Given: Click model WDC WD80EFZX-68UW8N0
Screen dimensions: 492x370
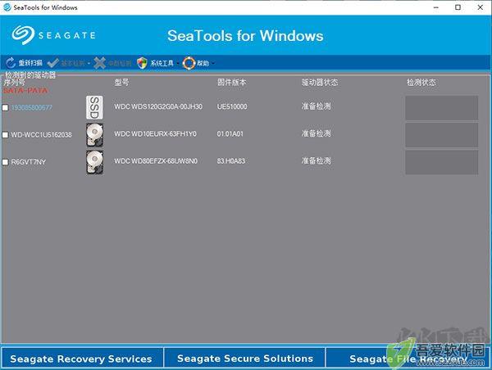Looking at the screenshot, I should pyautogui.click(x=156, y=161).
